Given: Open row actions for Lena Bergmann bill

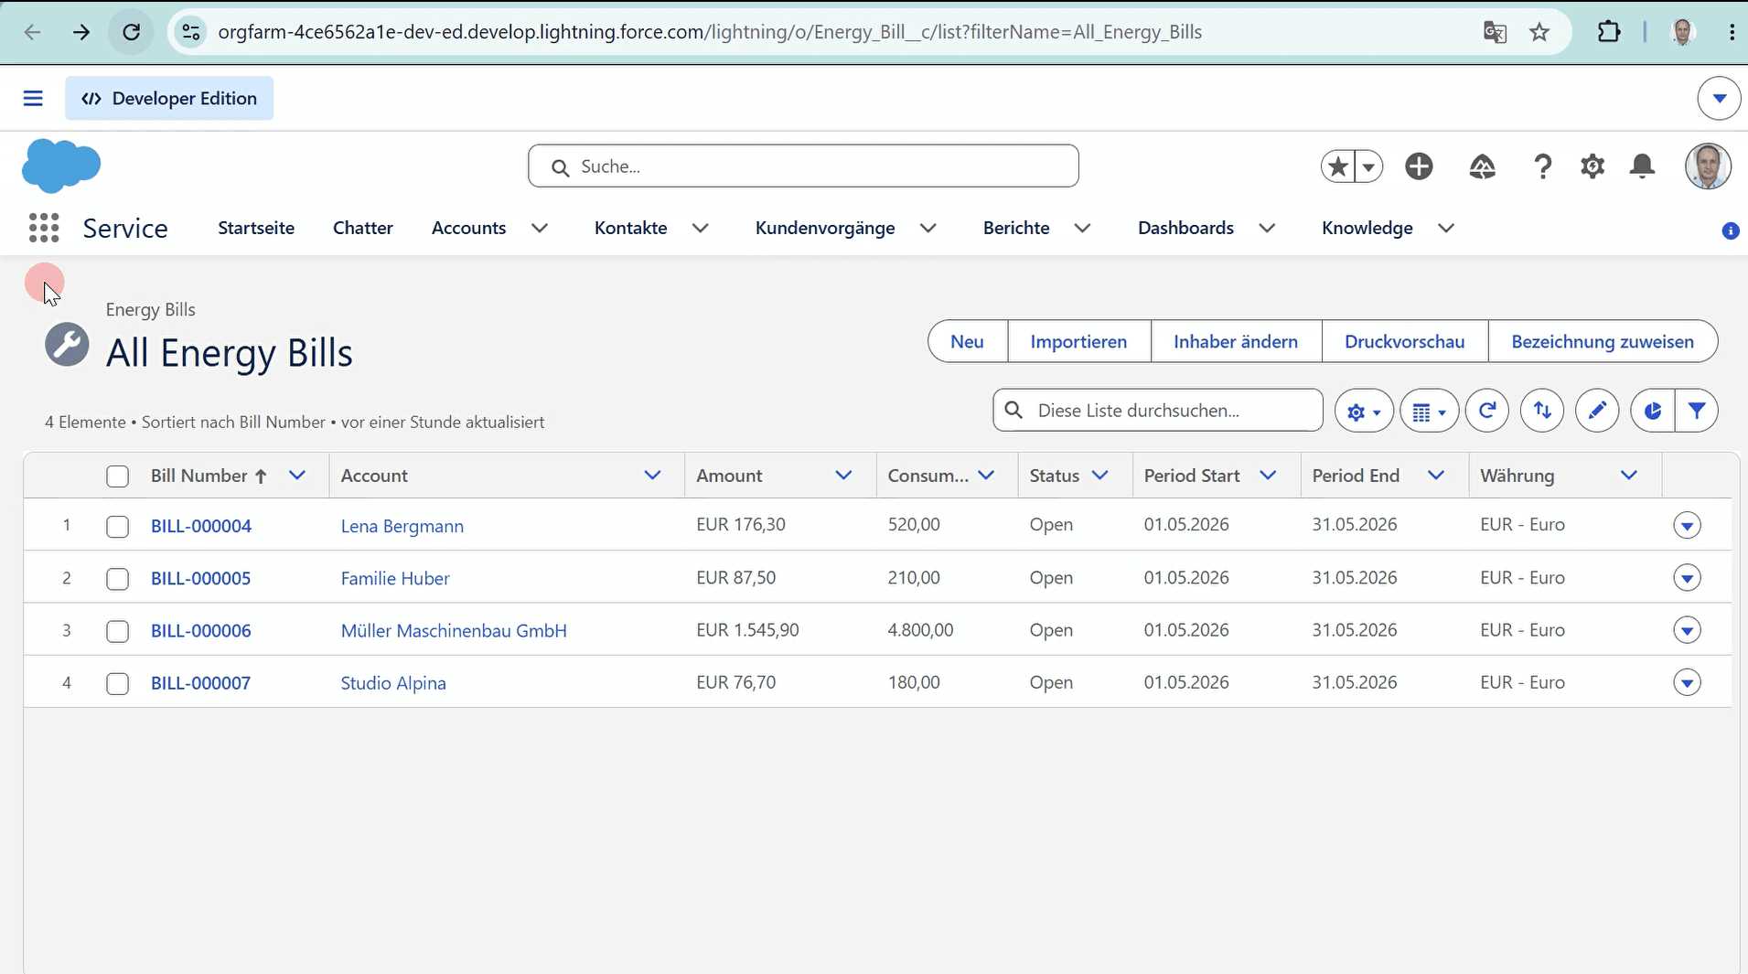Looking at the screenshot, I should click(1687, 525).
